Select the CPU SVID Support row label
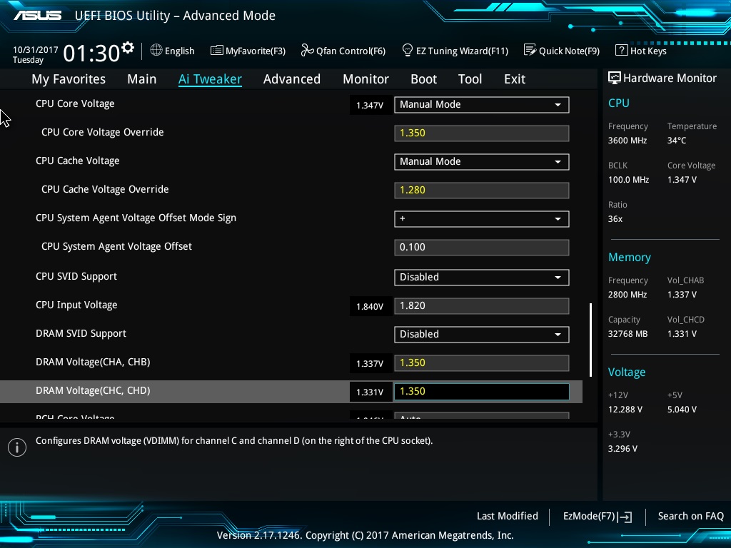Viewport: 731px width, 548px height. click(x=76, y=276)
